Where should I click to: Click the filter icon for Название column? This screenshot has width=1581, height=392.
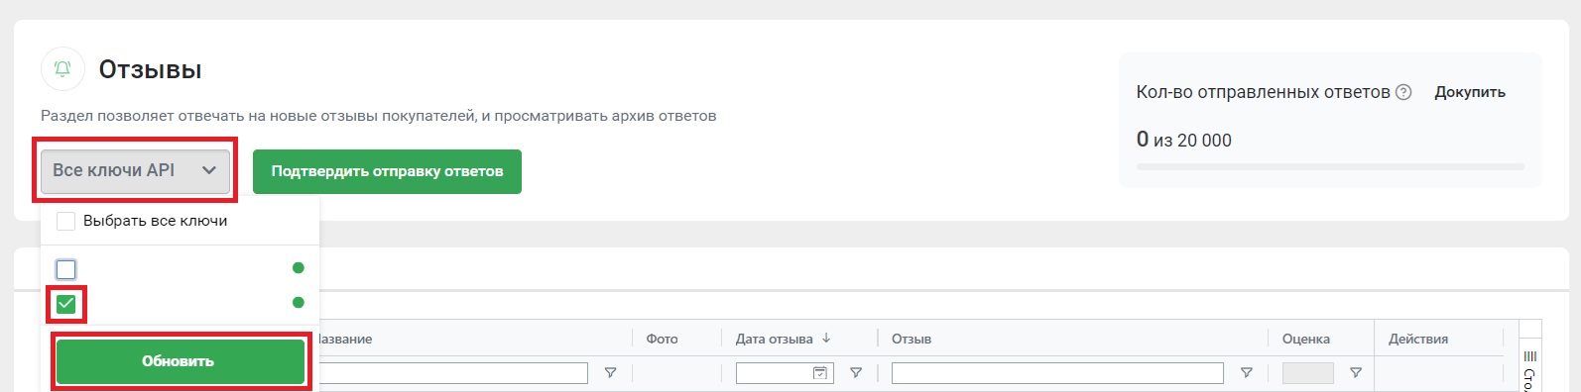[611, 373]
